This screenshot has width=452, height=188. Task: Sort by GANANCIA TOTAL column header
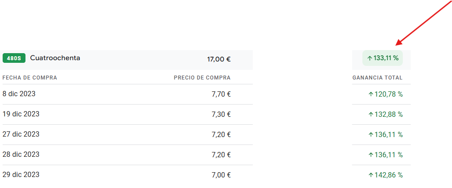(377, 78)
